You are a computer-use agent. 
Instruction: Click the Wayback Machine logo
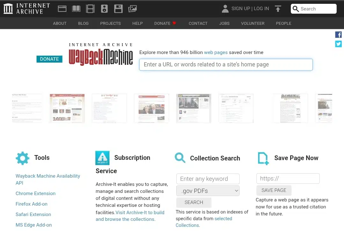click(x=101, y=54)
